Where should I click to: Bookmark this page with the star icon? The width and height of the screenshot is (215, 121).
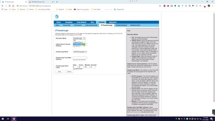click(x=160, y=6)
